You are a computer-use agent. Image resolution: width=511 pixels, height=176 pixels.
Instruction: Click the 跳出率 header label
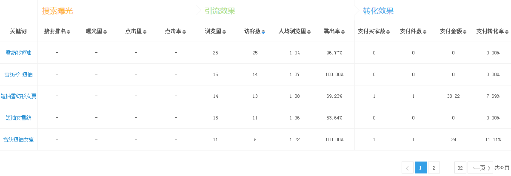pos(332,31)
